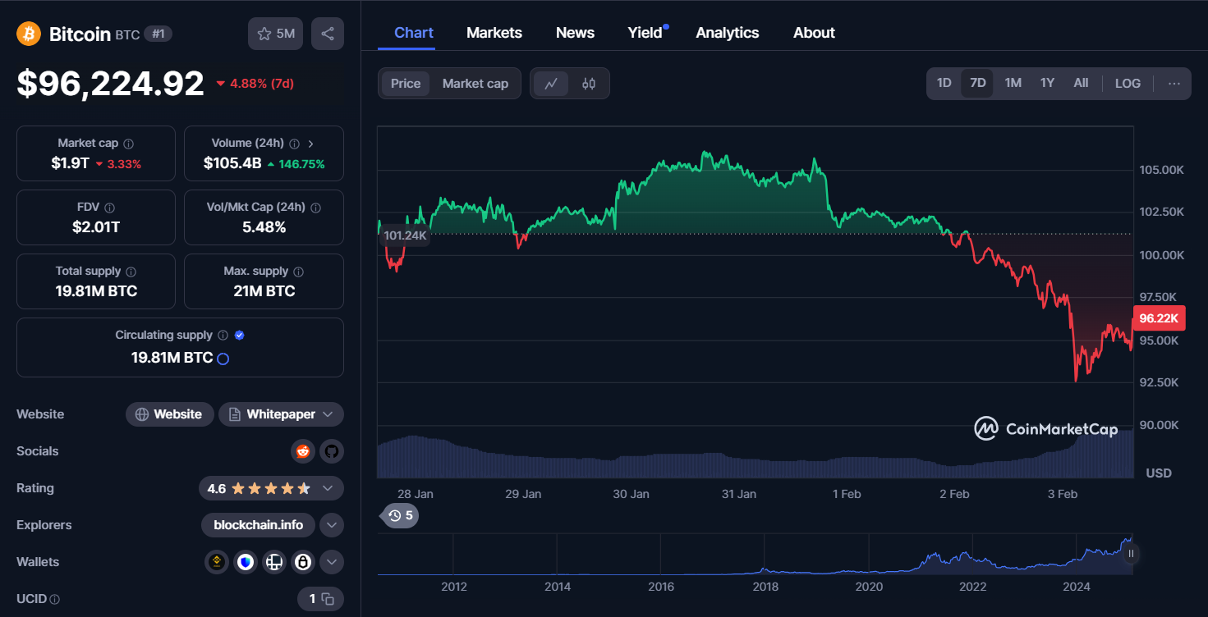Select 1M time range
The width and height of the screenshot is (1208, 617).
[1013, 83]
